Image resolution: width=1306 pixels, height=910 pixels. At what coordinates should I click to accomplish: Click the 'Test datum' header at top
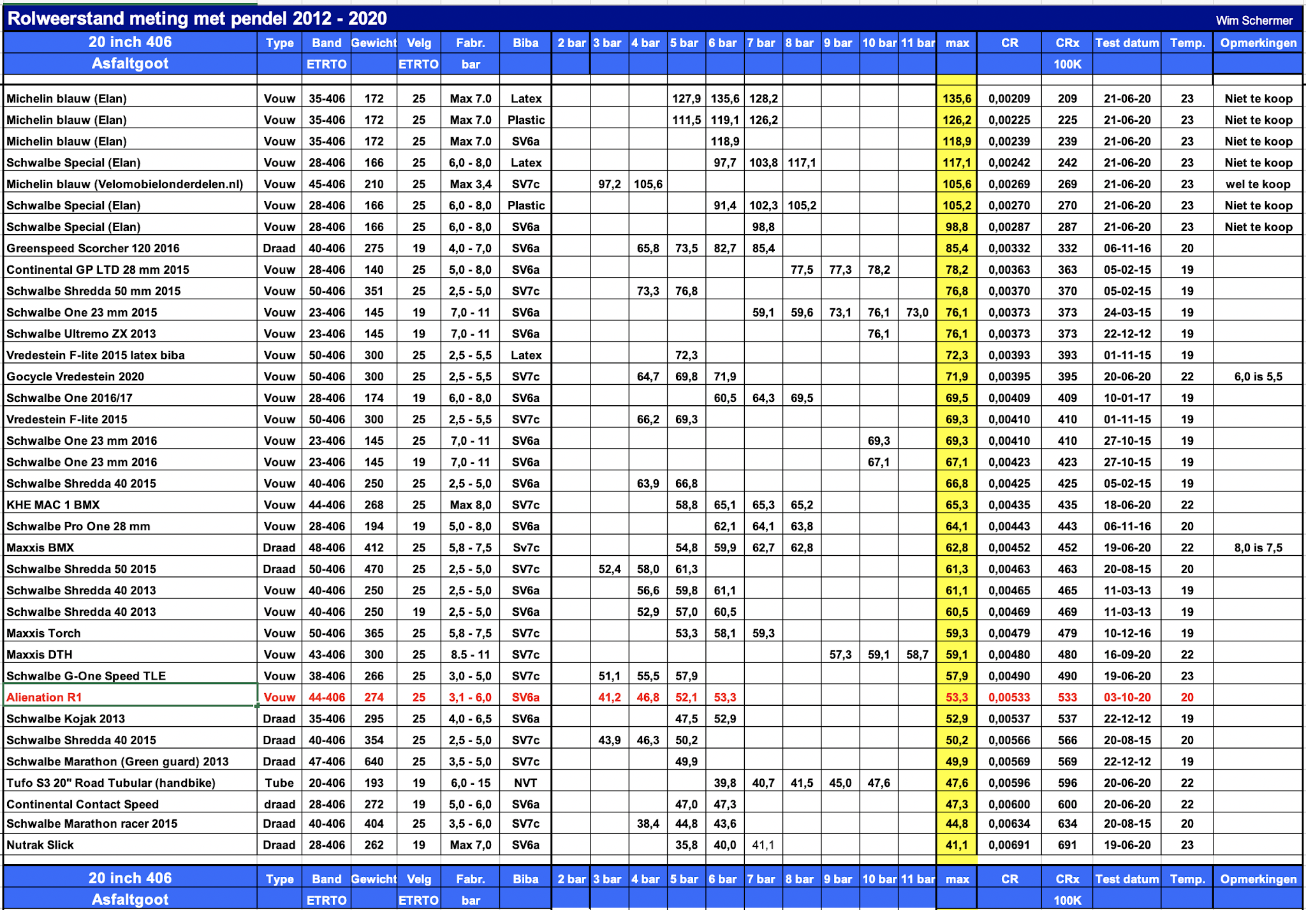pyautogui.click(x=1127, y=43)
